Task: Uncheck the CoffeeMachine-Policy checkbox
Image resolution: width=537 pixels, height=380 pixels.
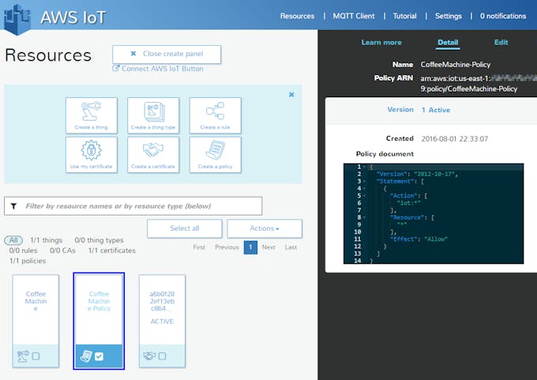Action: point(99,357)
